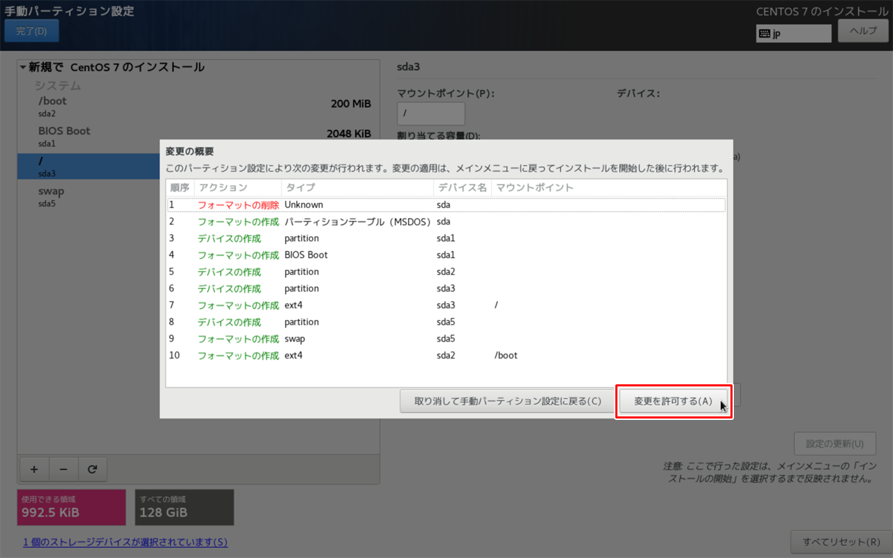Reset all storage with すべてリセット

pos(841,542)
